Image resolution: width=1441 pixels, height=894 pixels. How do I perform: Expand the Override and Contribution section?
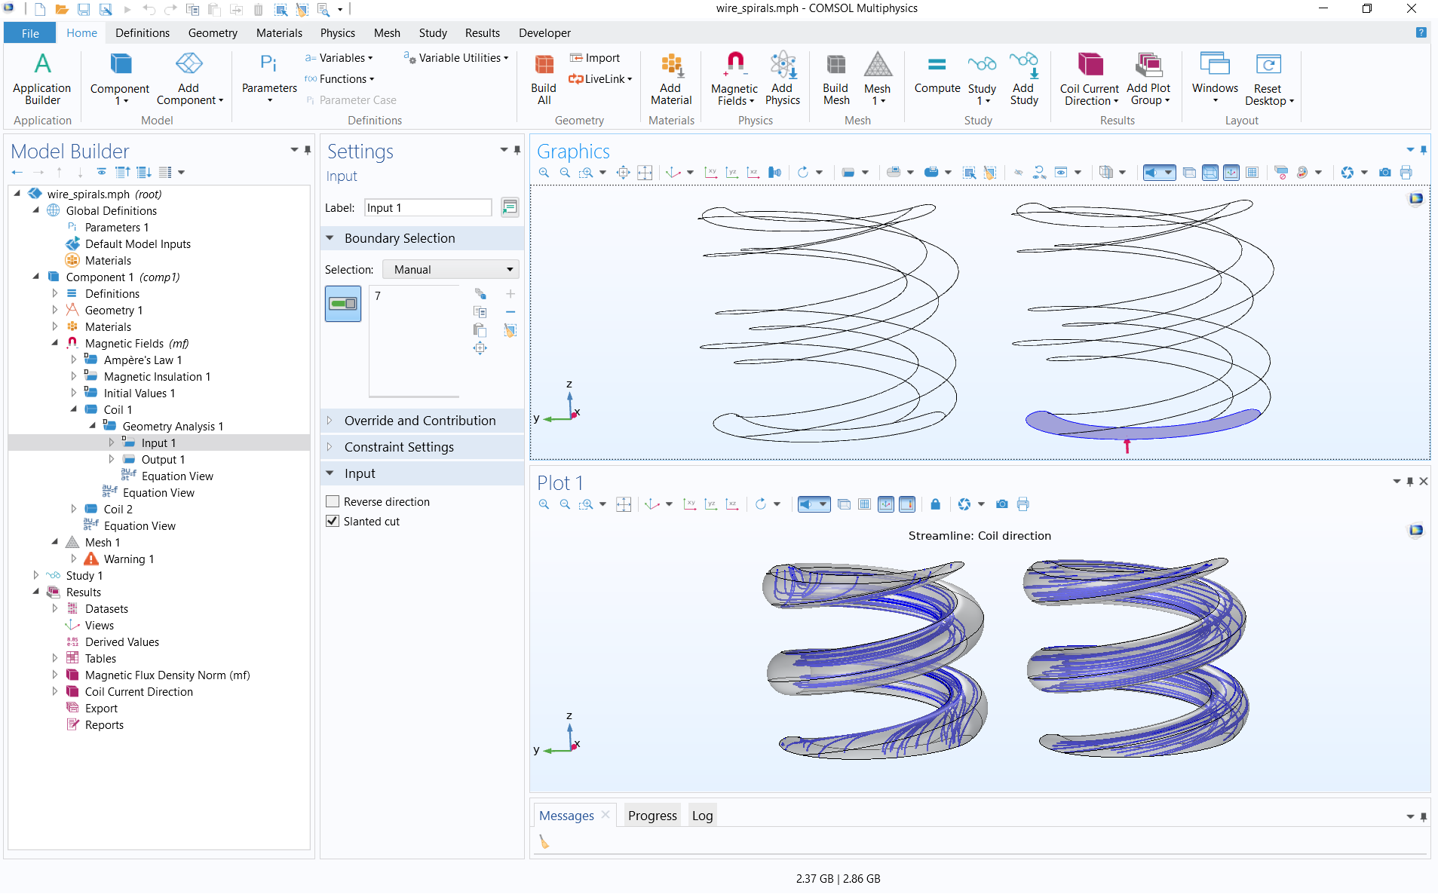tap(419, 421)
